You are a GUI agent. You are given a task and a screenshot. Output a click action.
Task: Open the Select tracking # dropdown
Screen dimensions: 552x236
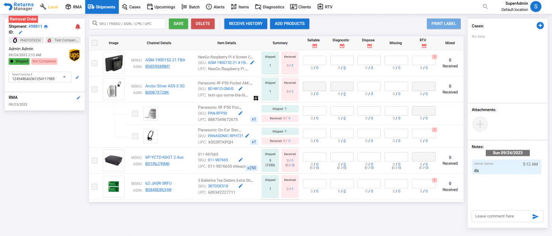40,77
